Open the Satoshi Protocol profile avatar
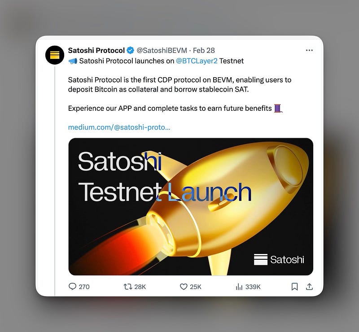 [54, 55]
